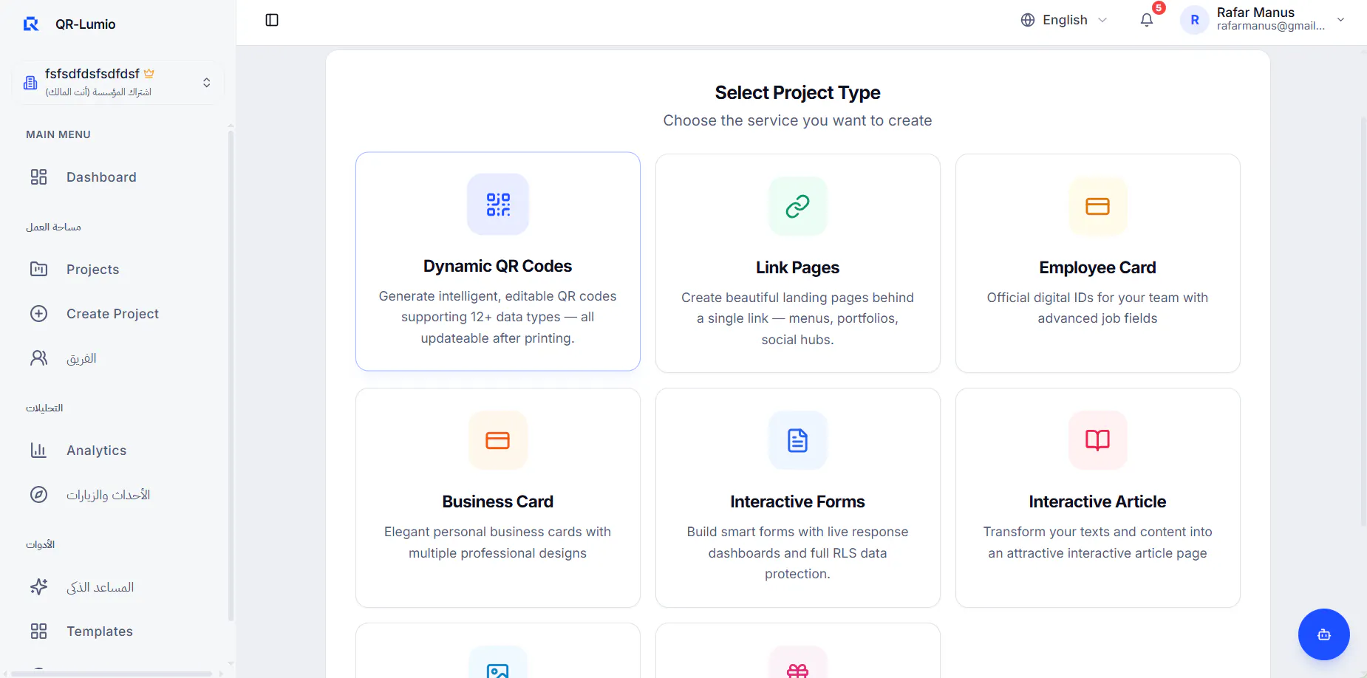The width and height of the screenshot is (1367, 678).
Task: Open the fsfsdfdsfsdfdsf organization switcher
Action: (x=118, y=83)
